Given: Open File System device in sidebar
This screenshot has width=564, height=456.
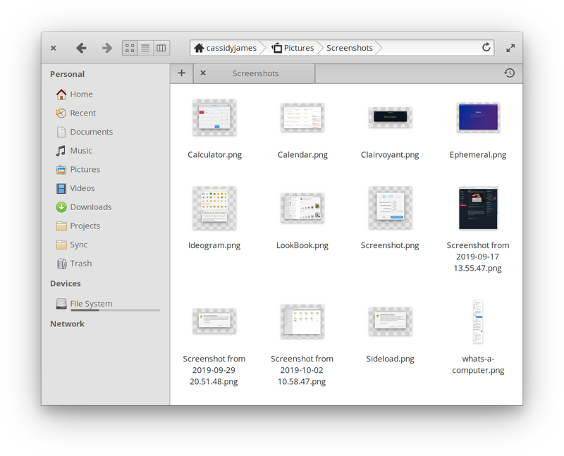Looking at the screenshot, I should [x=104, y=304].
